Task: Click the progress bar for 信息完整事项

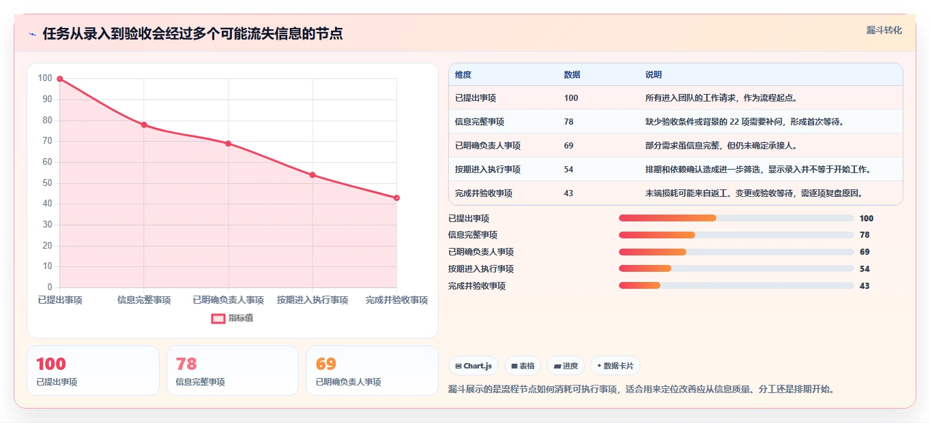Action: coord(736,235)
